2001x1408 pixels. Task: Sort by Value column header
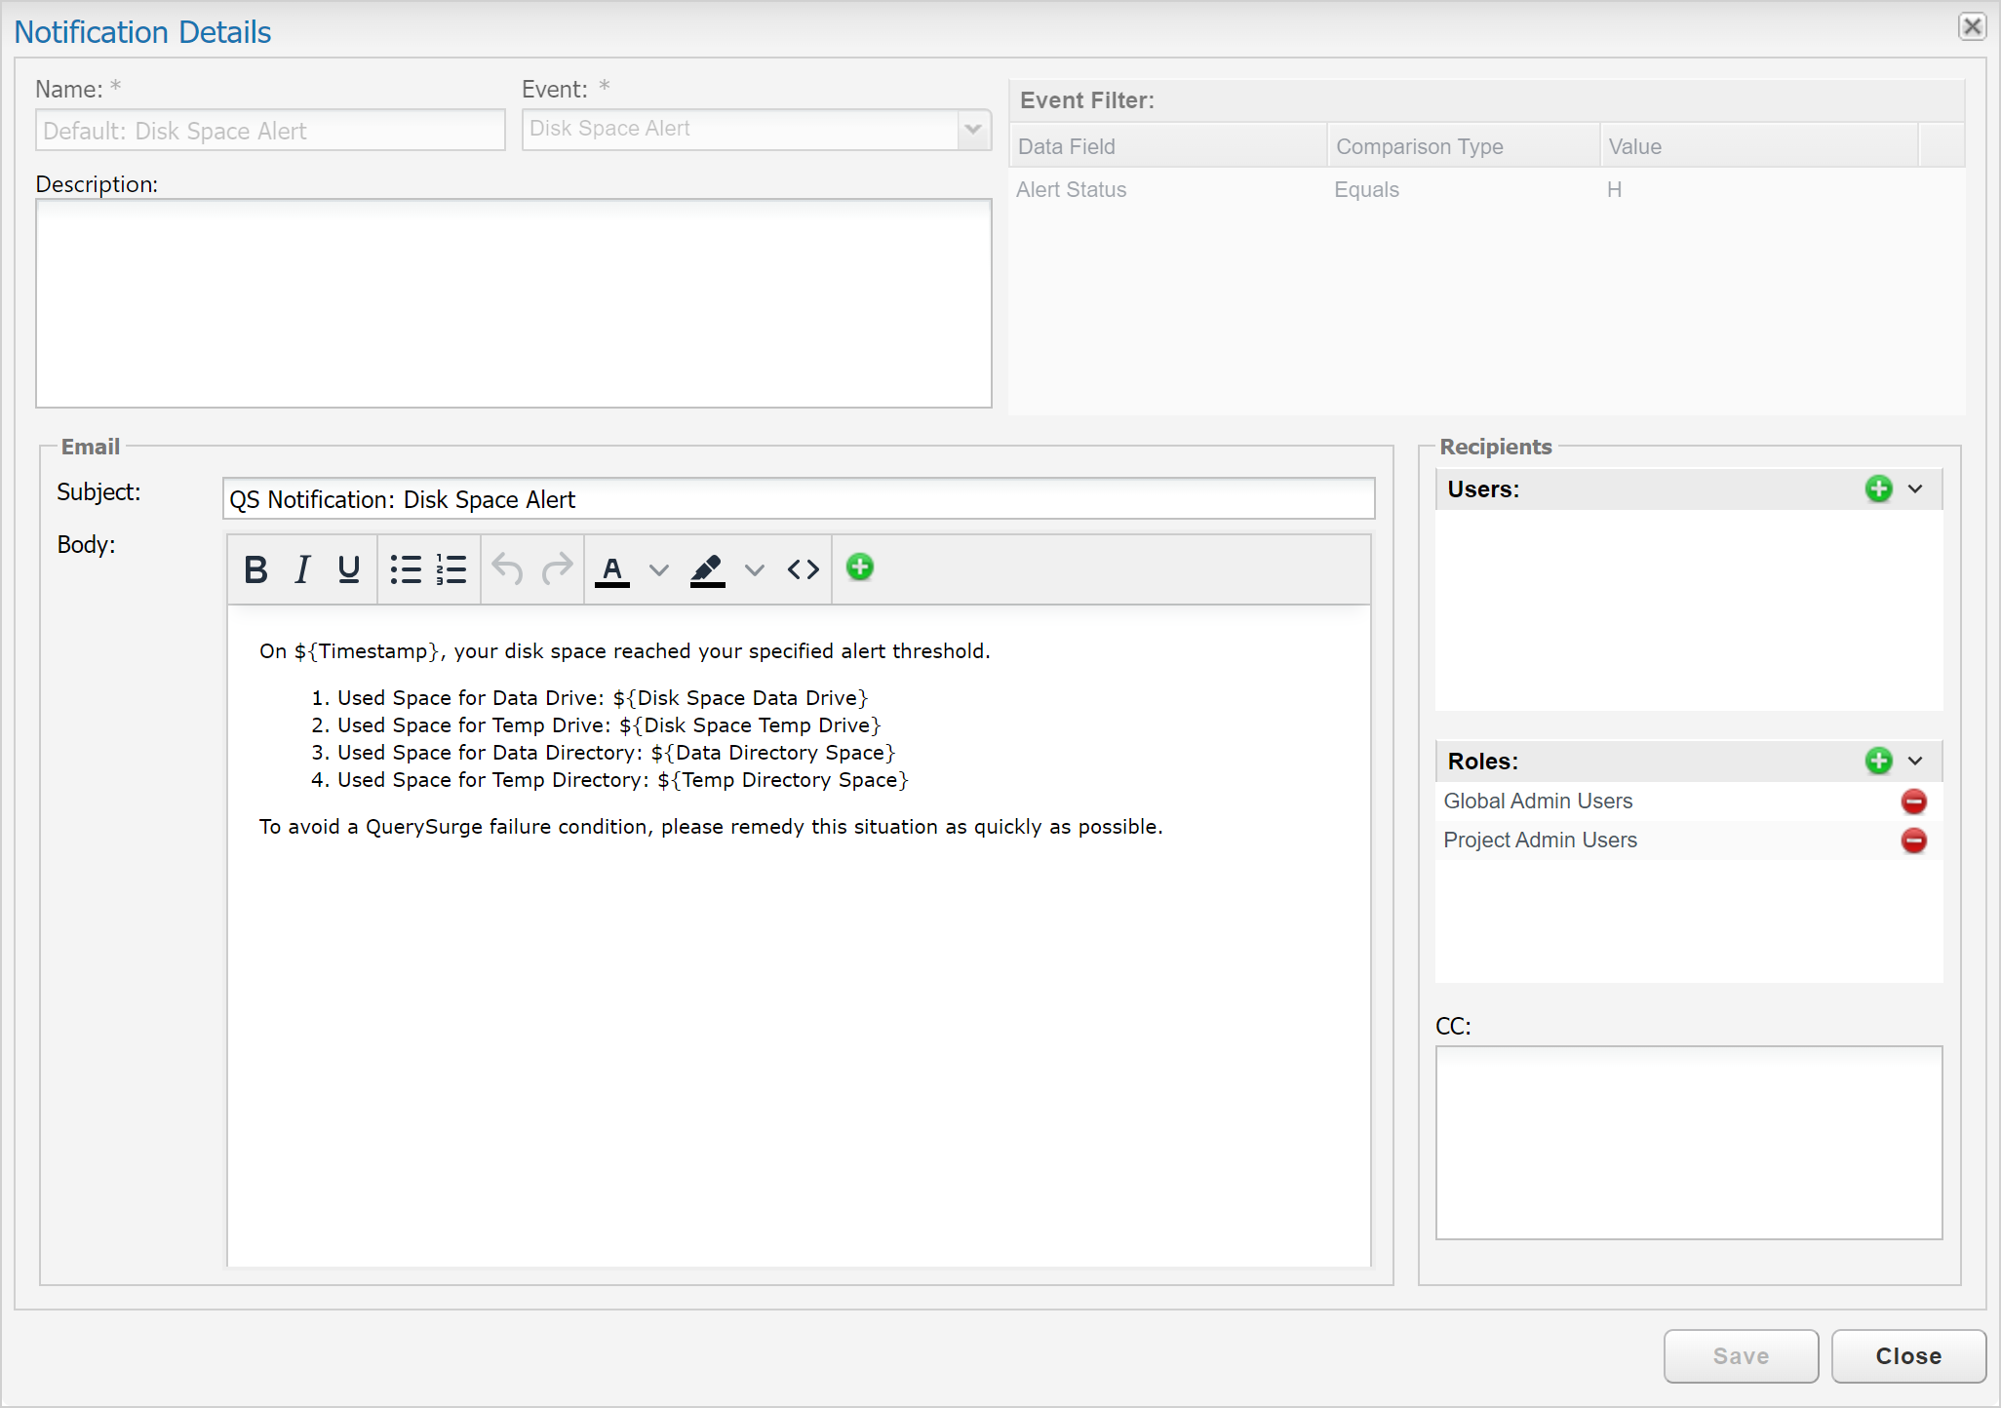pos(1759,146)
